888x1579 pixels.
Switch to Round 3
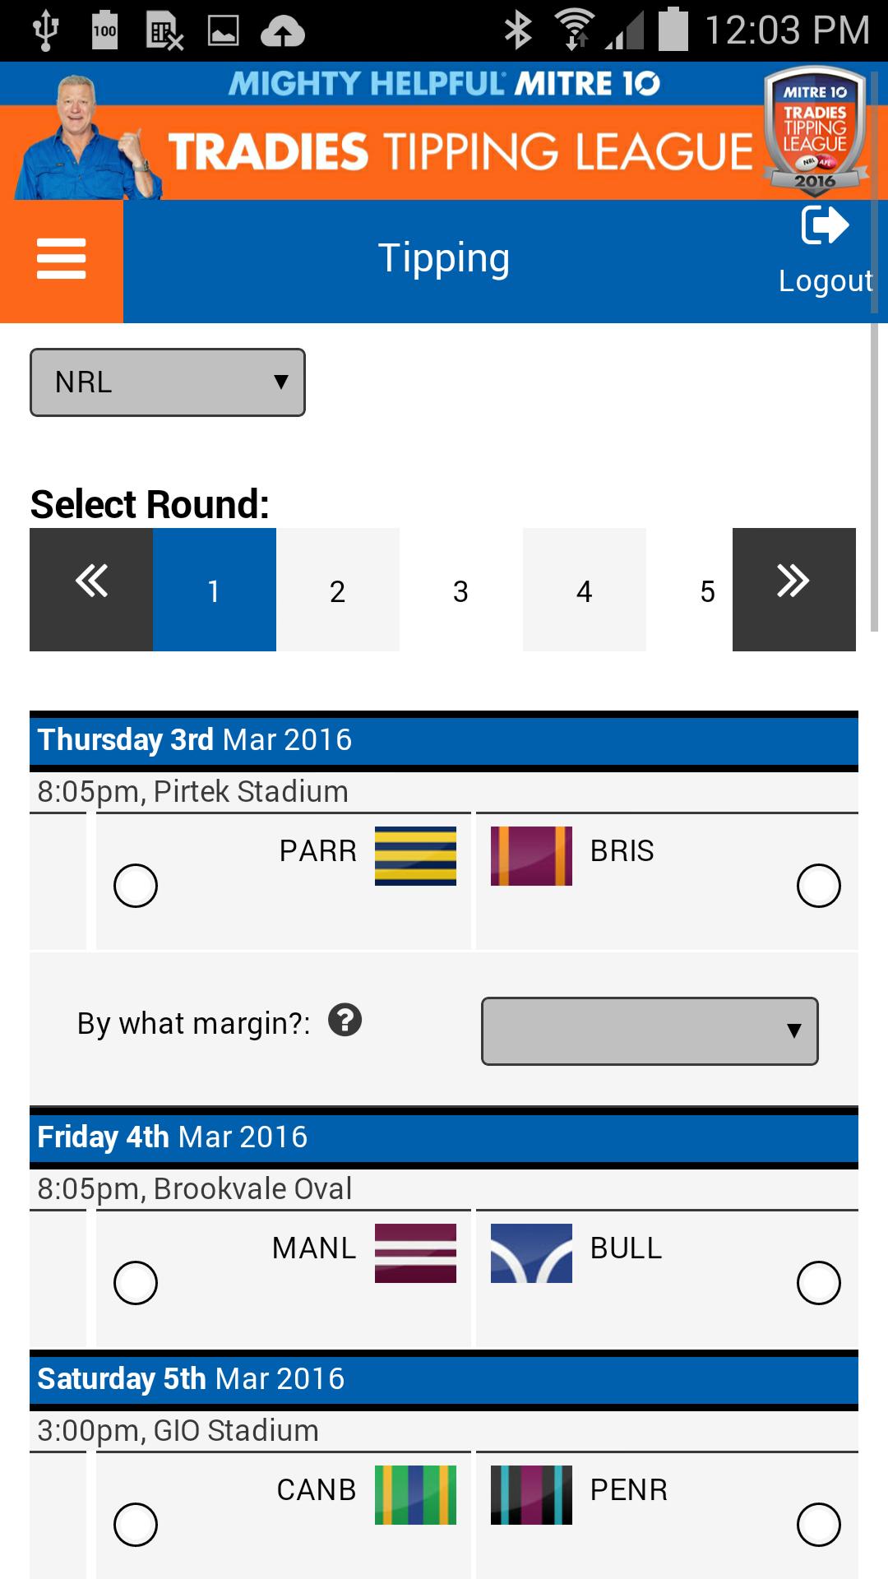pos(460,589)
